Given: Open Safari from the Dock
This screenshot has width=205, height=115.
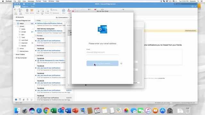Looking at the screenshot, I should coord(39,111).
